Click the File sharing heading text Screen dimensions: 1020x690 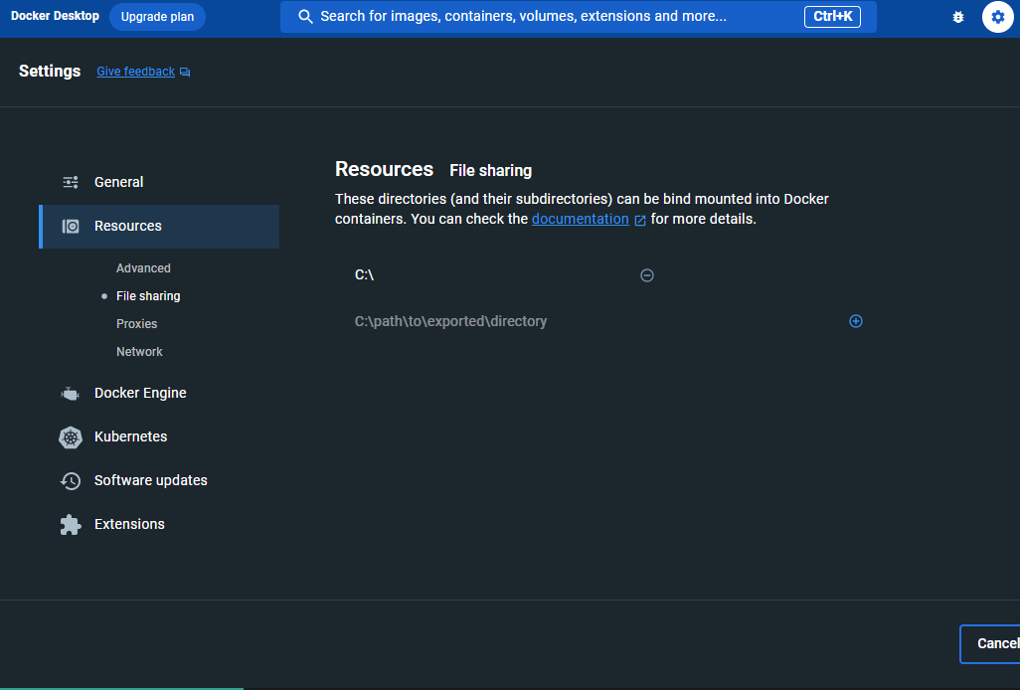point(490,170)
